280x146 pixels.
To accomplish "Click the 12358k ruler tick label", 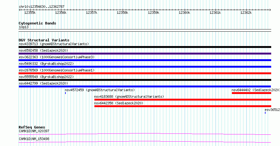I will (122, 13).
